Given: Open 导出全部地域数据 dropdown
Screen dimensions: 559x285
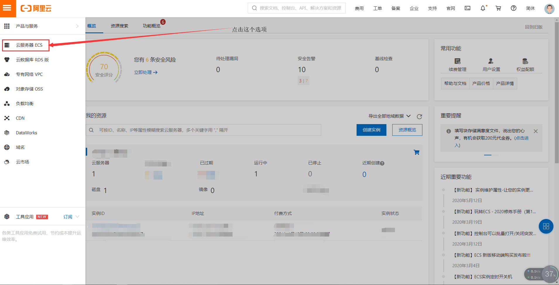Looking at the screenshot, I should pyautogui.click(x=389, y=116).
